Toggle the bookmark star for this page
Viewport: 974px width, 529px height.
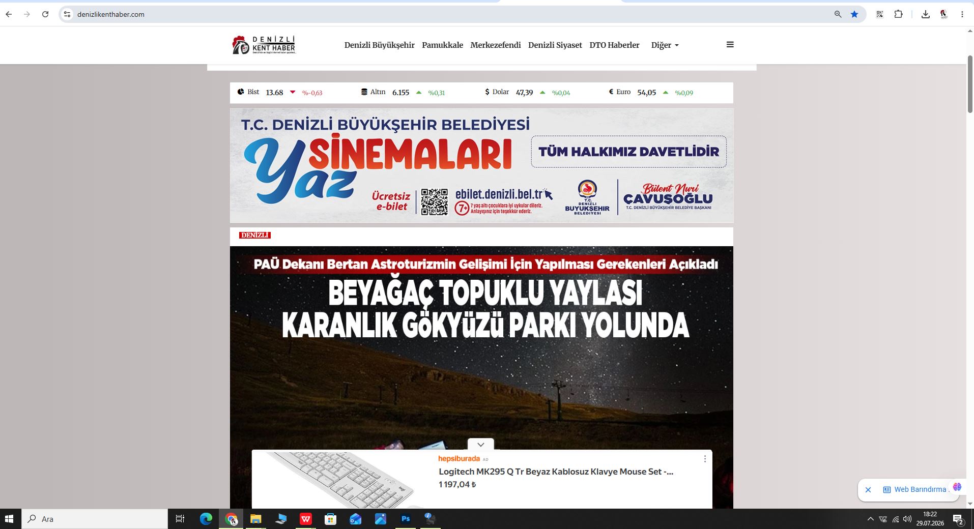pos(854,14)
